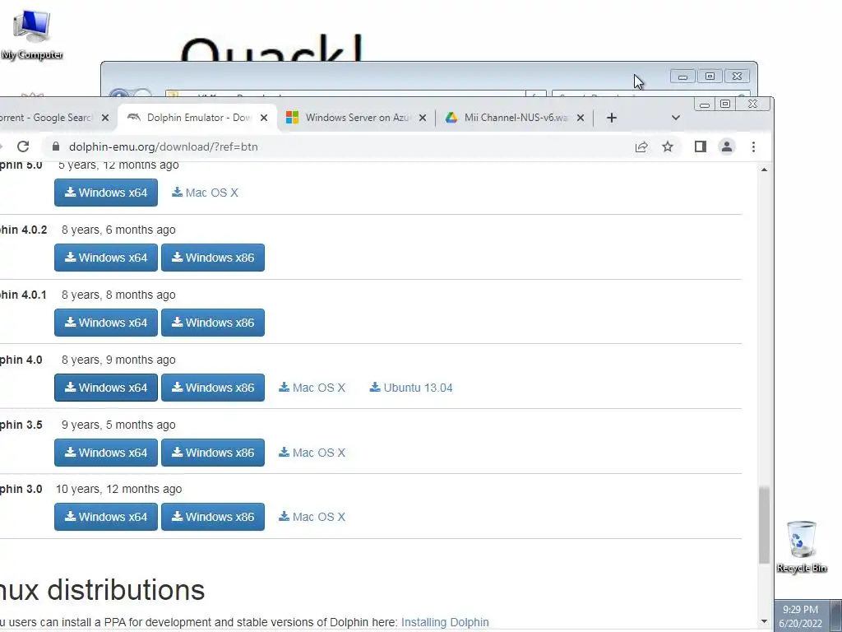Close the Dolphin Emulator tab
The width and height of the screenshot is (842, 632).
tap(264, 118)
